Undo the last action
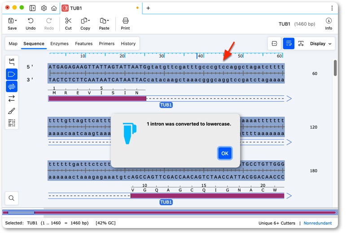 point(31,23)
